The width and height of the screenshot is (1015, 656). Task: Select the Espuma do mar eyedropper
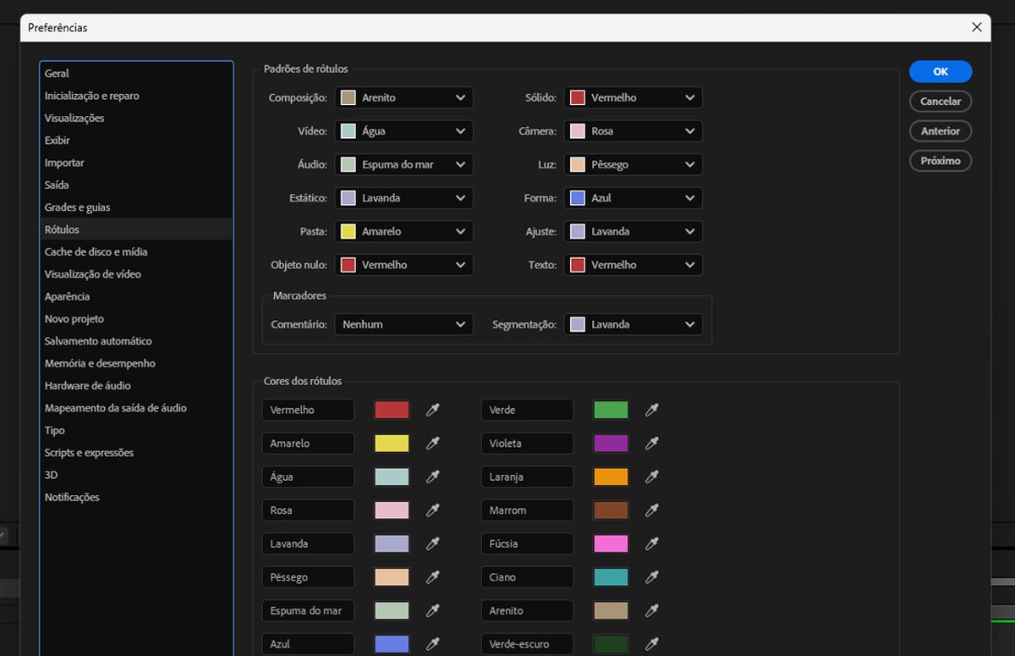[x=432, y=610]
